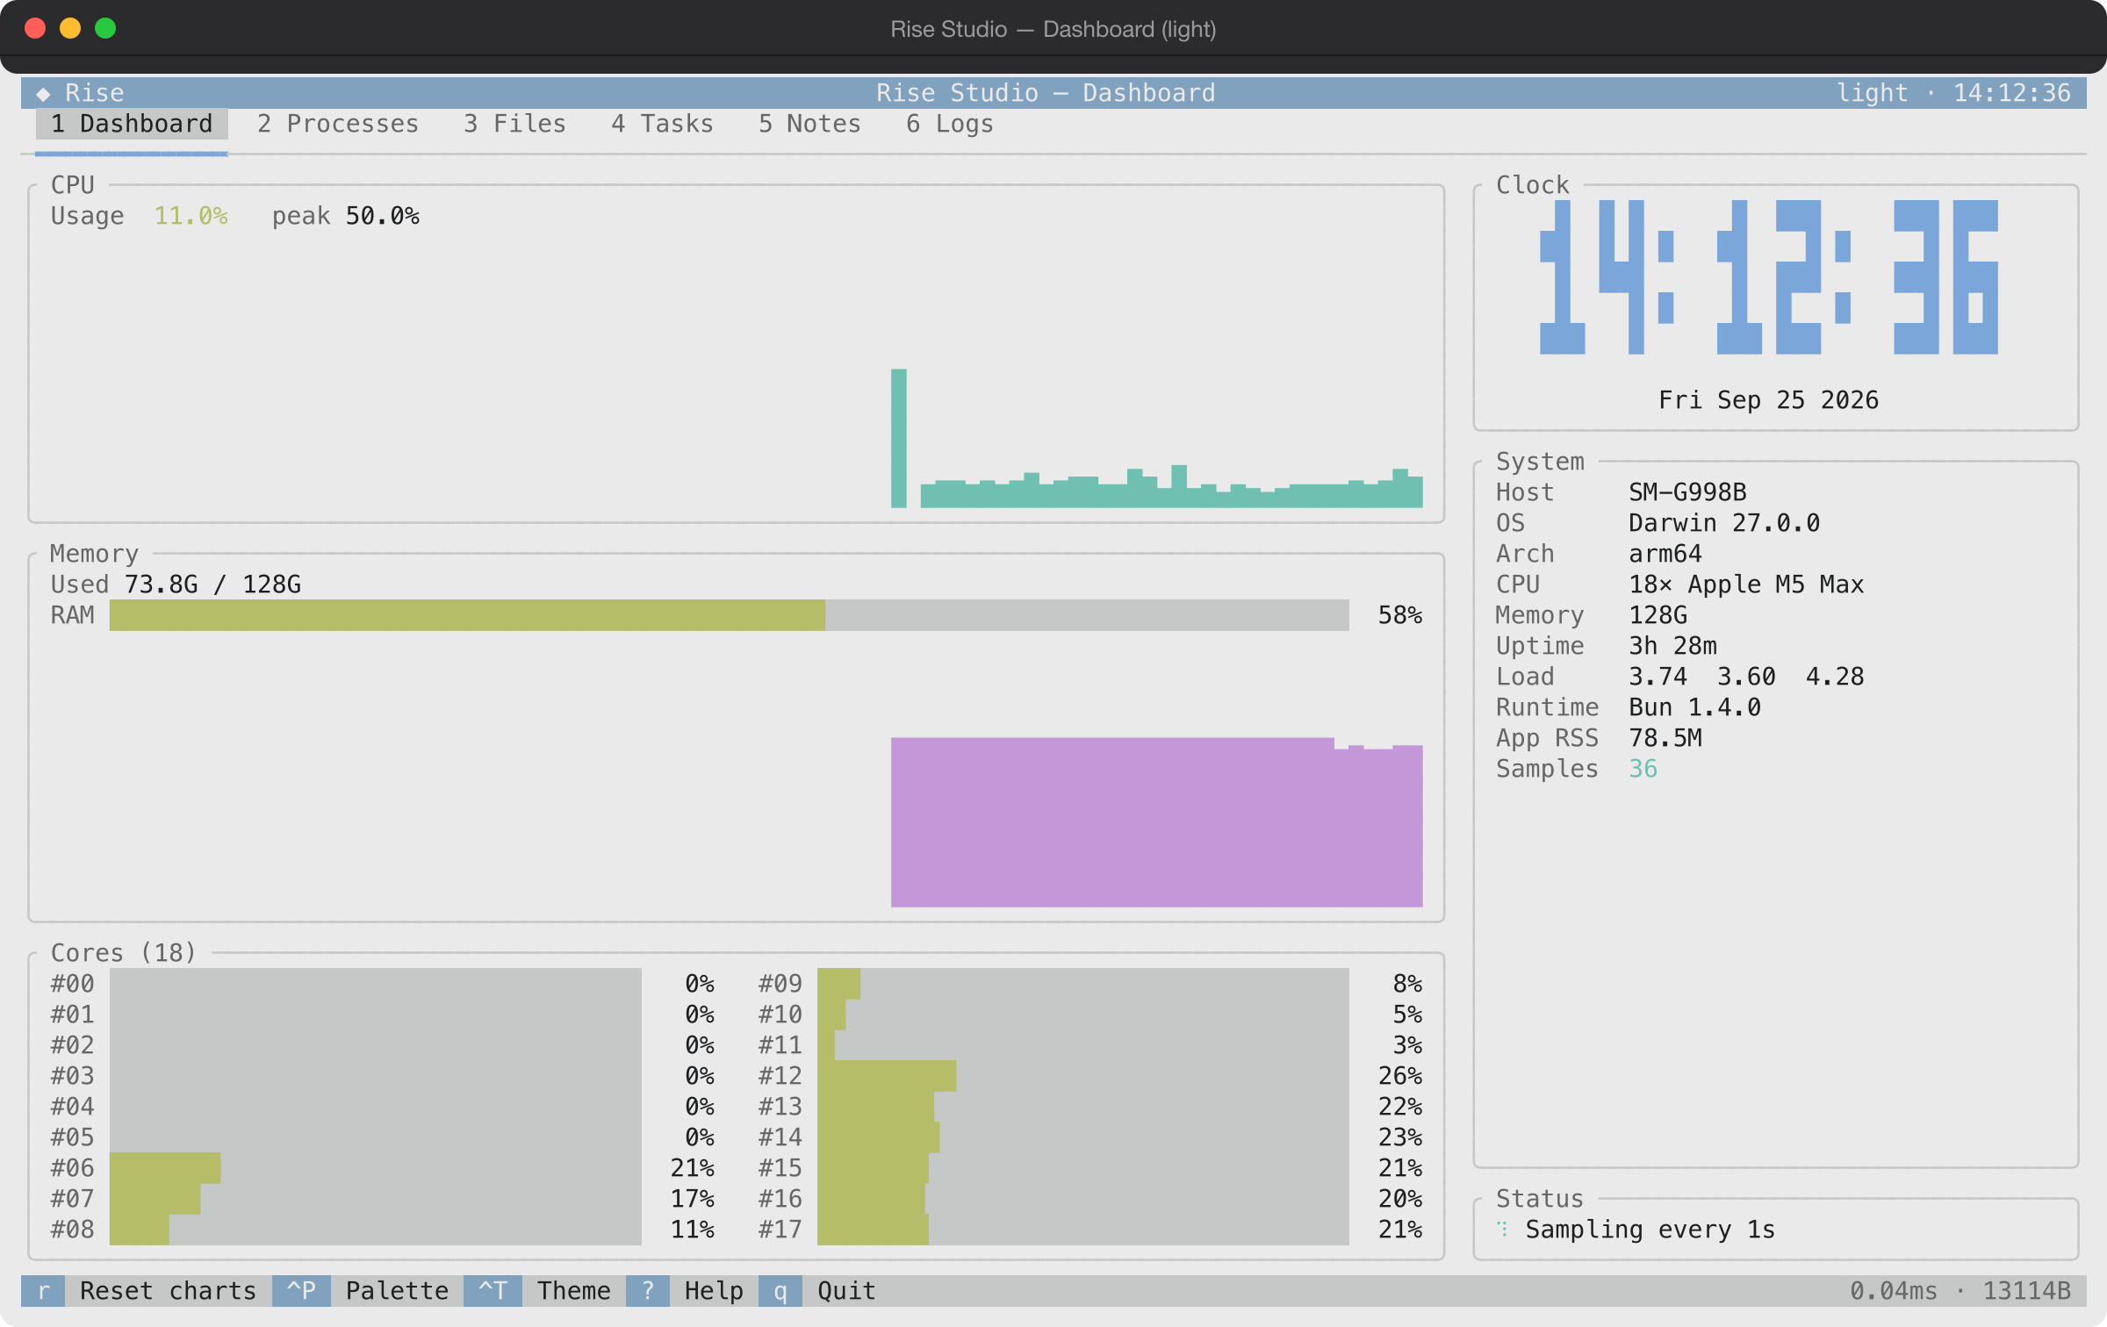
Task: Click the core #06 usage bar
Action: [376, 1168]
